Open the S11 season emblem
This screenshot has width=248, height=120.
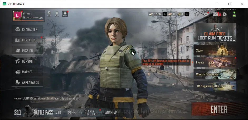[17, 113]
